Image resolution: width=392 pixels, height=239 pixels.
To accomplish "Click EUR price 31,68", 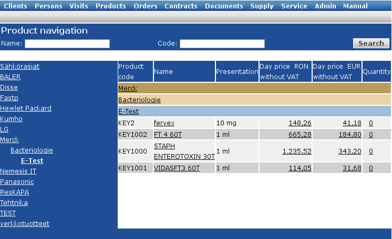I will (352, 168).
